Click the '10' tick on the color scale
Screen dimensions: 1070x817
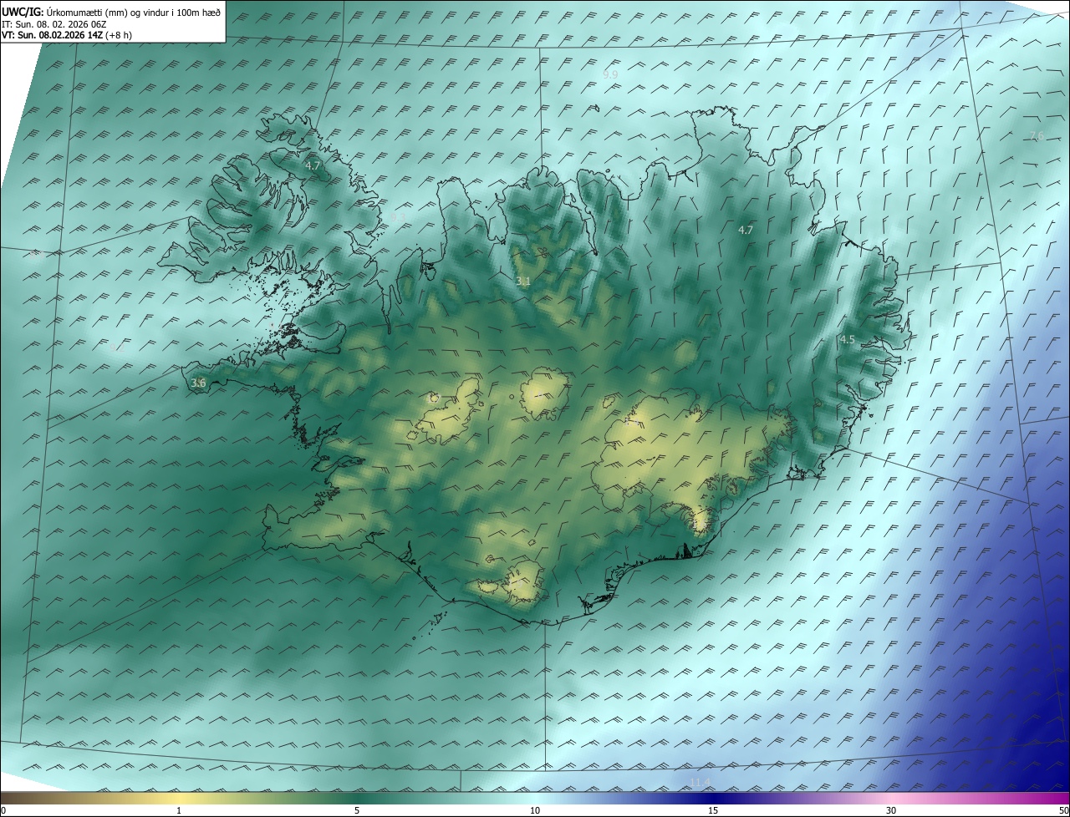[535, 811]
